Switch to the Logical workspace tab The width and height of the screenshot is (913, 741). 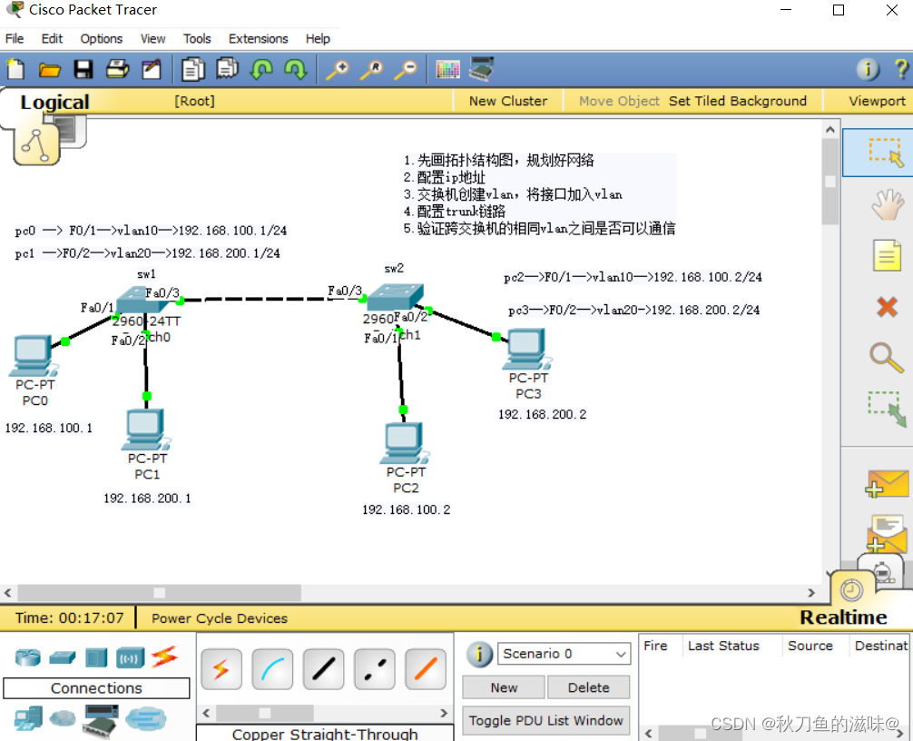[54, 102]
